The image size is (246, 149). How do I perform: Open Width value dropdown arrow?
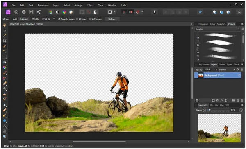[x=54, y=19]
